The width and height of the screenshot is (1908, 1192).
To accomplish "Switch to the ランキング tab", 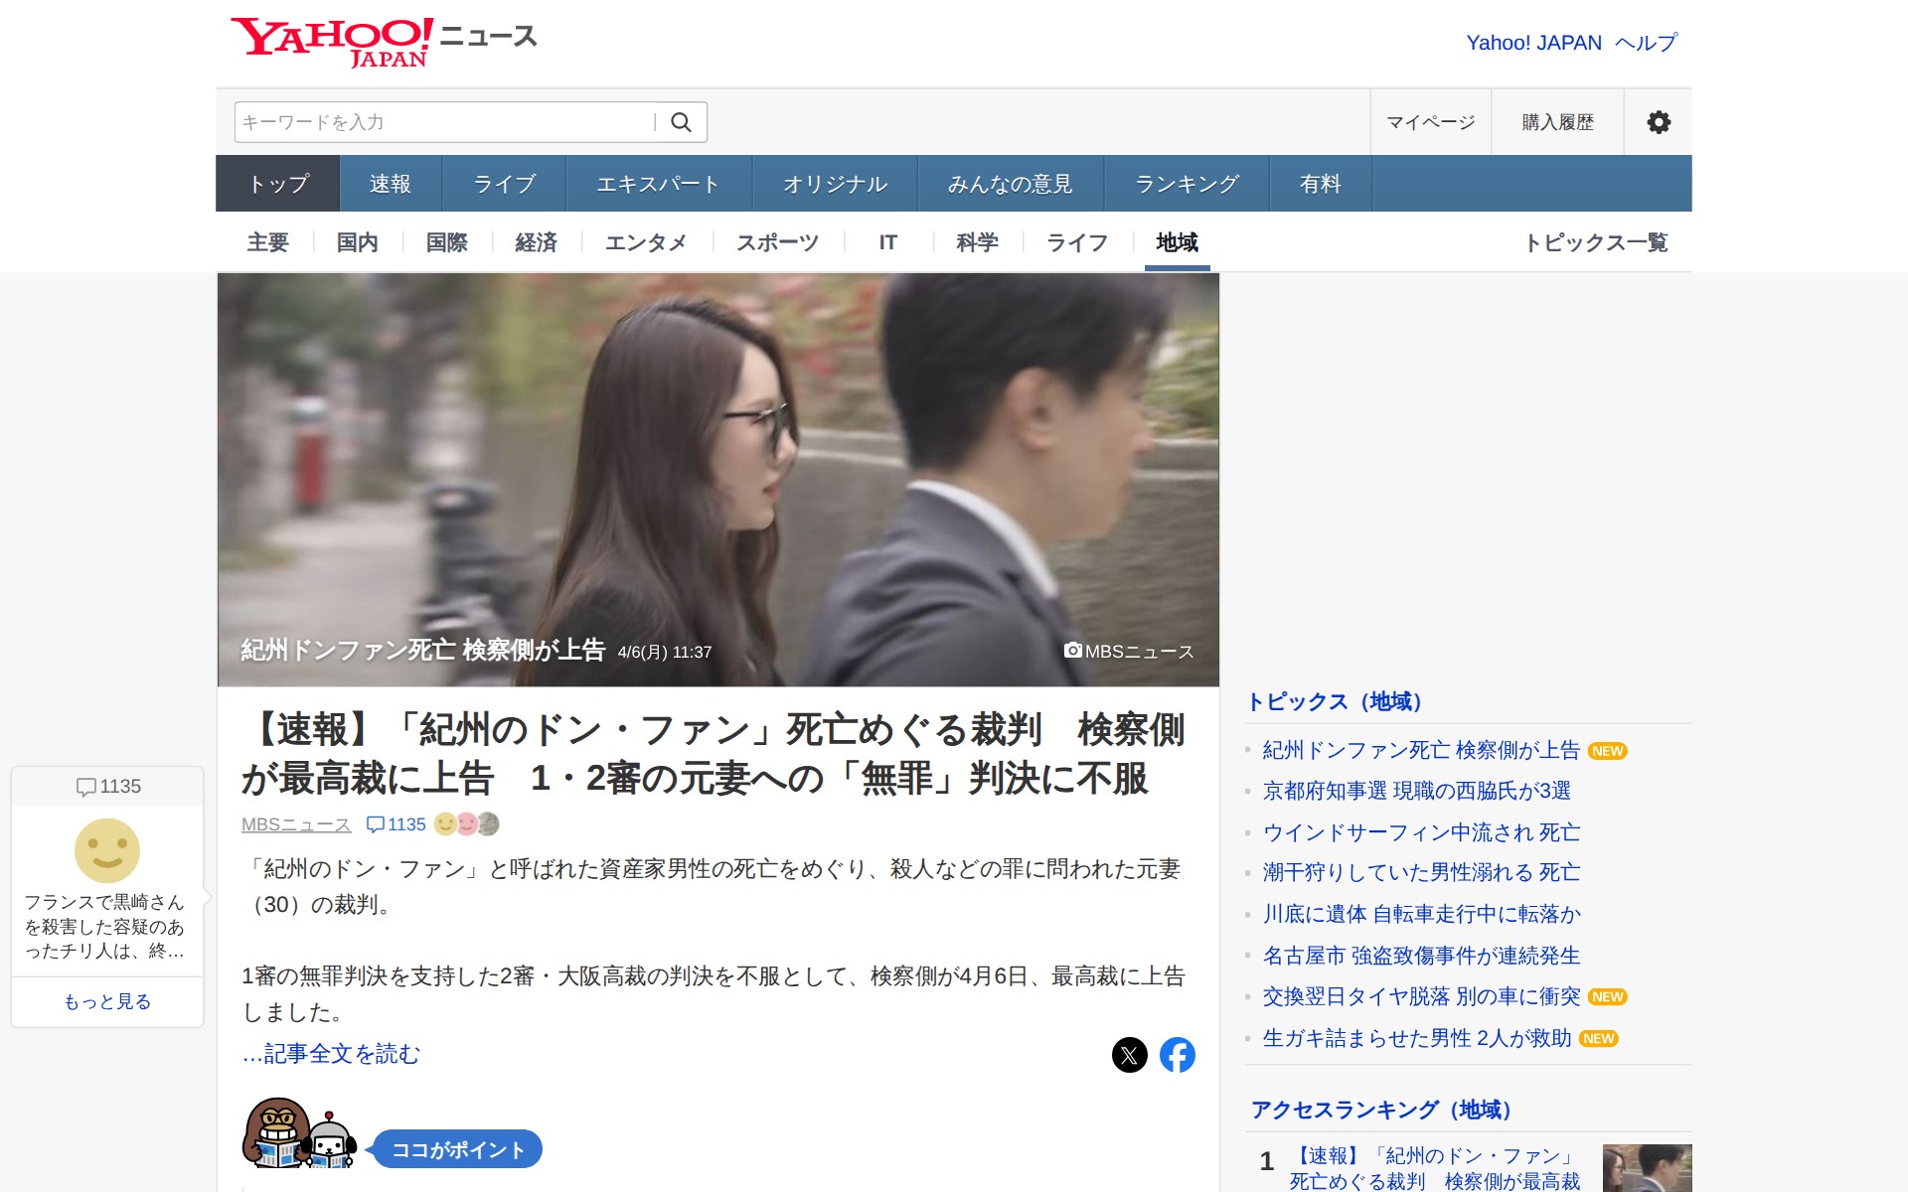I will tap(1187, 184).
